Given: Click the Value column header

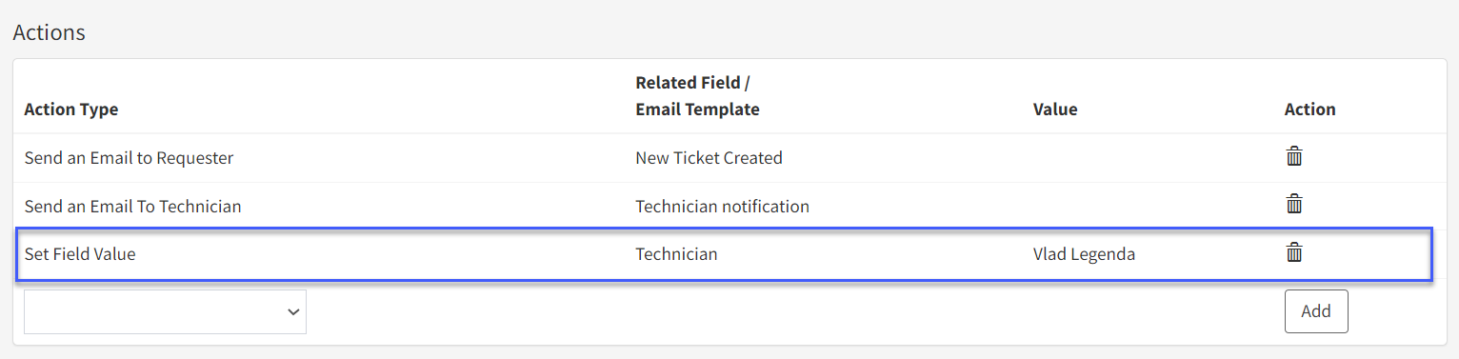Looking at the screenshot, I should [x=1055, y=109].
